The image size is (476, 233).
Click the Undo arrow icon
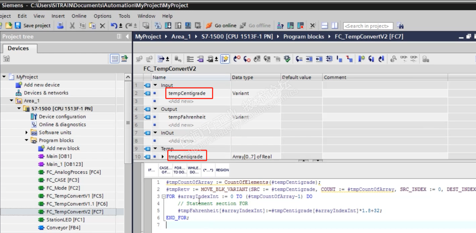pyautogui.click(x=114, y=25)
